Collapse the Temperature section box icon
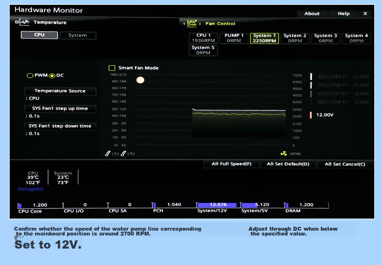382x265 pixels. [16, 22]
